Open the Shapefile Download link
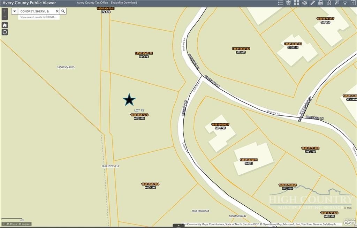Viewport: 357px width, 228px height. click(124, 3)
